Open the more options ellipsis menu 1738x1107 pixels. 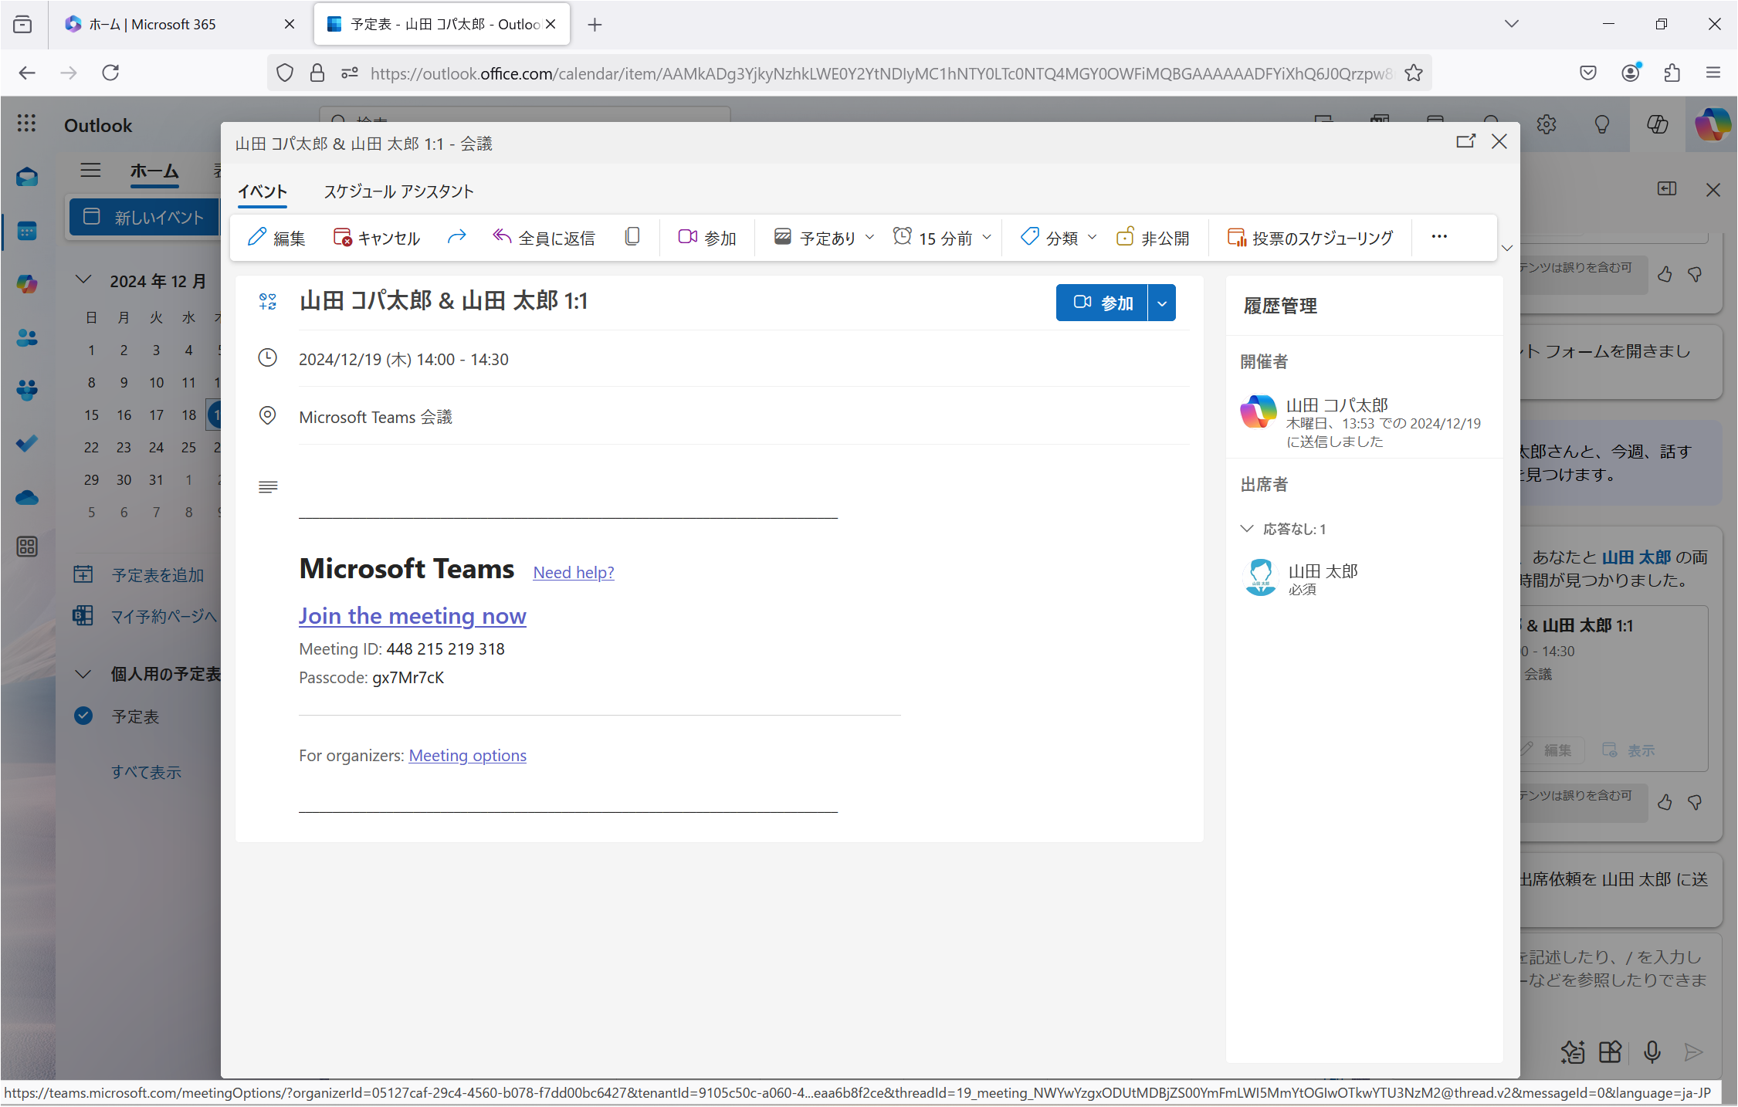tap(1439, 237)
